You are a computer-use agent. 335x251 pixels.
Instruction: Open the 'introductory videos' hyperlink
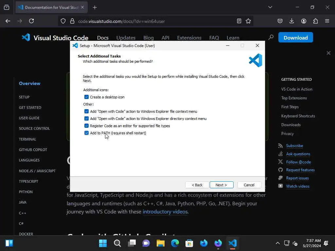click(x=165, y=211)
